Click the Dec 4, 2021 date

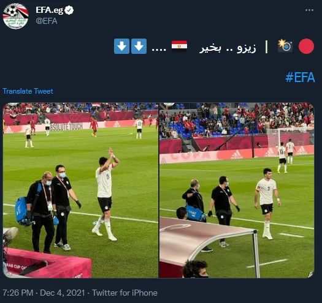click(x=63, y=293)
